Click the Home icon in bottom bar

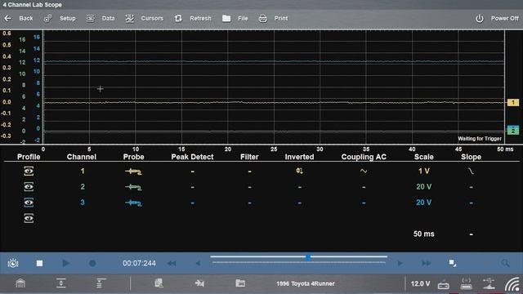tap(20, 283)
